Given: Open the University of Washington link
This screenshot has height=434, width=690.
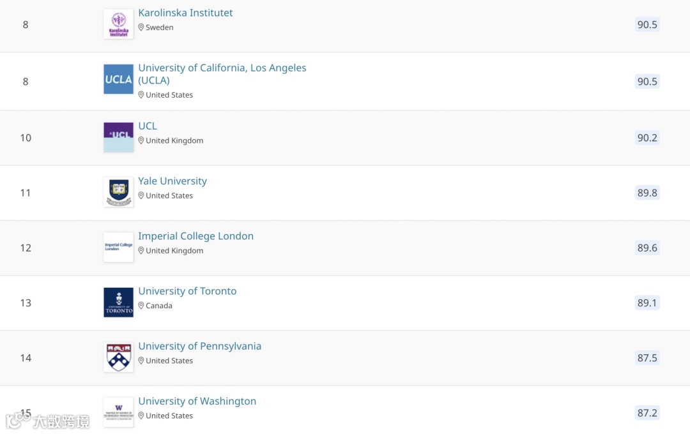Looking at the screenshot, I should (197, 401).
